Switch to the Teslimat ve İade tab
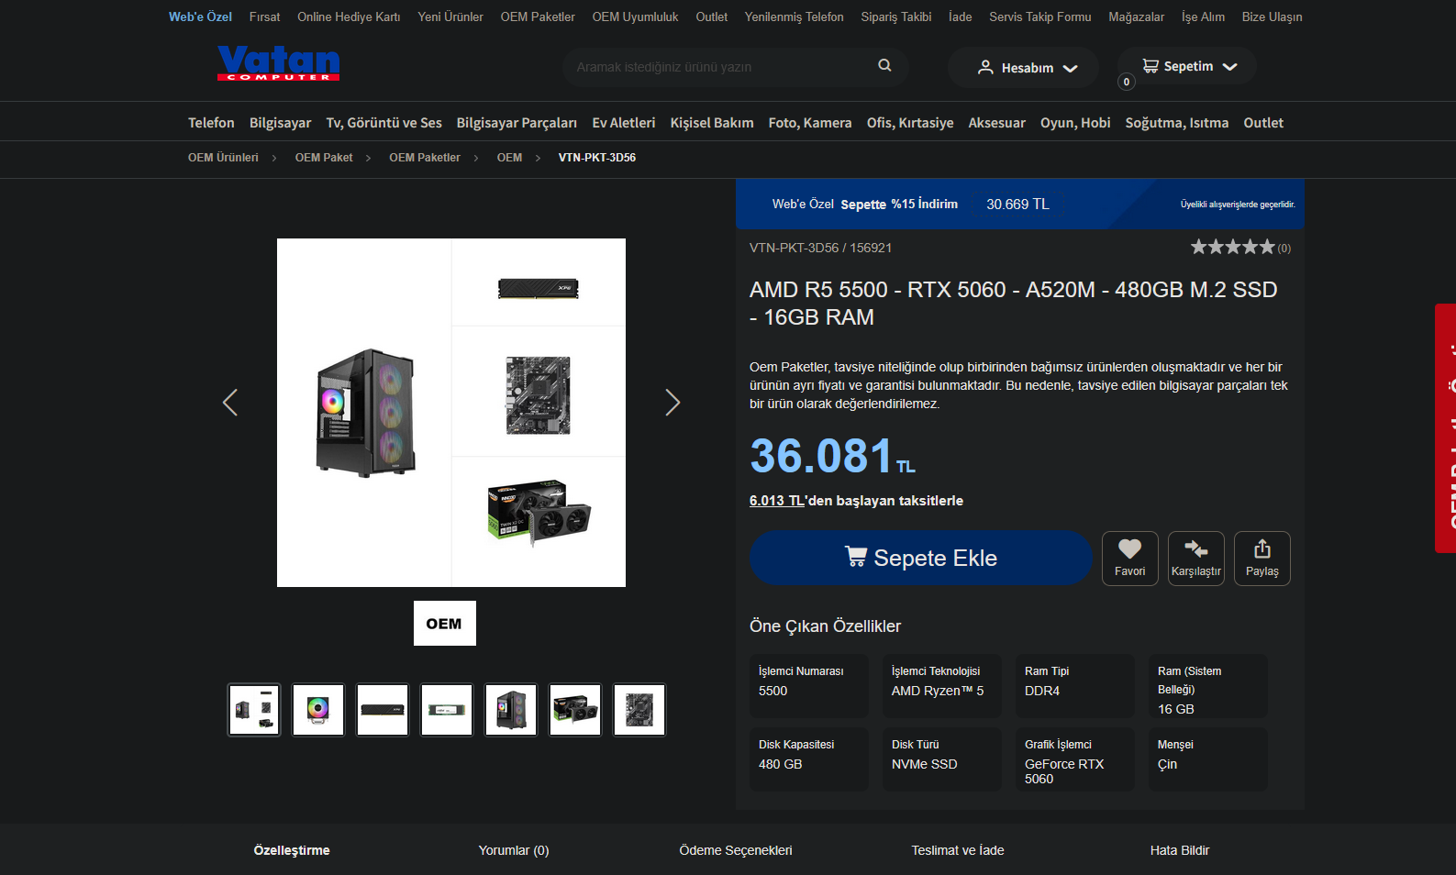The image size is (1456, 875). (958, 850)
